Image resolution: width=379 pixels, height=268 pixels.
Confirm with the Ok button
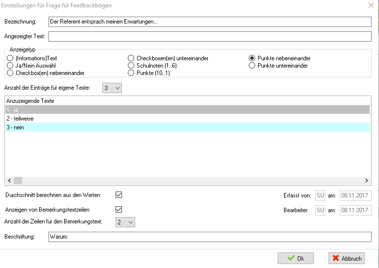[x=296, y=258]
